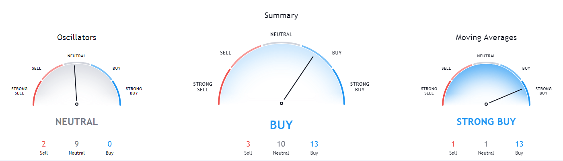Click Moving Averages buy count 13
This screenshot has width=563, height=161.
[x=519, y=144]
